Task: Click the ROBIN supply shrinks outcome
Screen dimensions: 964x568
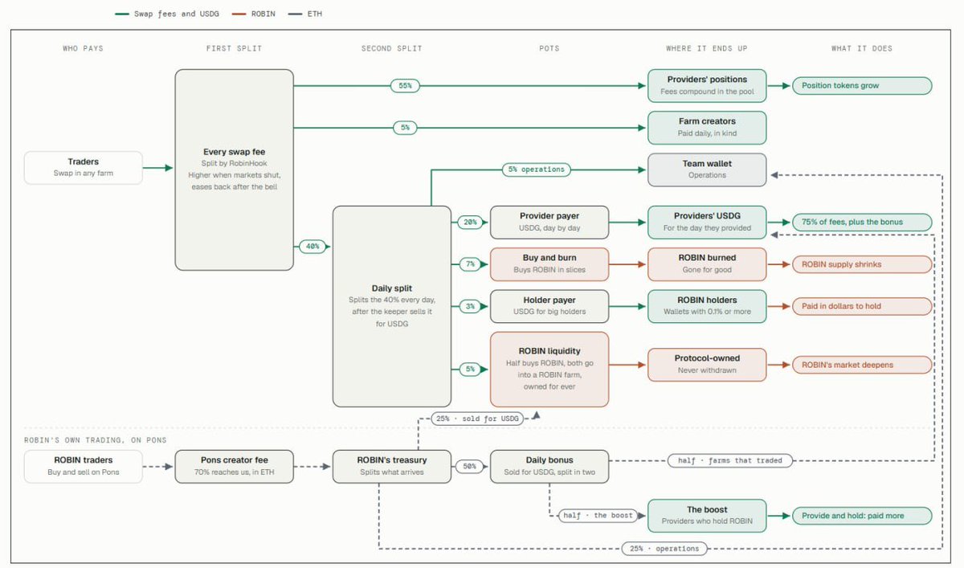Action: click(x=861, y=264)
